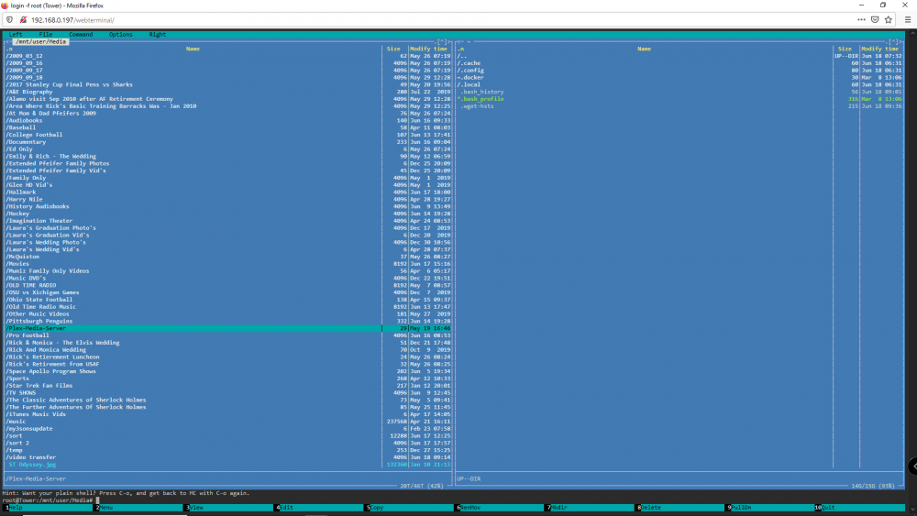Open the right panel's directory history caret
The width and height of the screenshot is (917, 516).
click(x=892, y=41)
